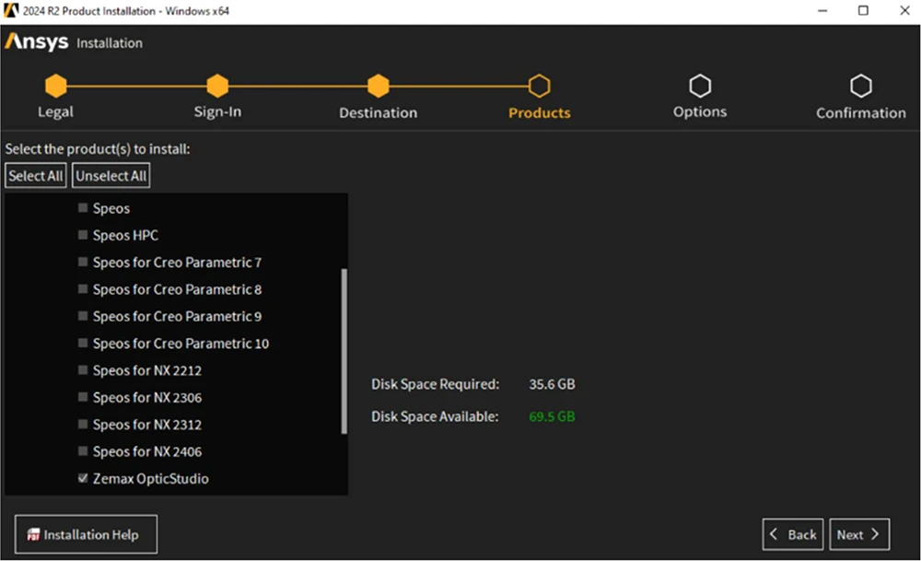The width and height of the screenshot is (921, 561).
Task: Click the Confirmation step hexagon icon
Action: point(861,86)
